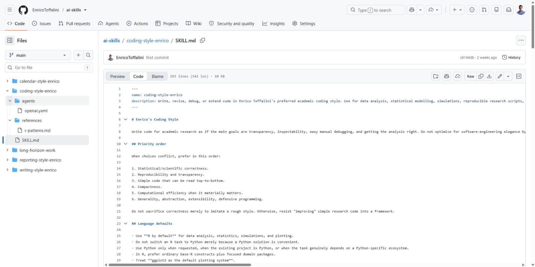The image size is (535, 267).
Task: Open the symbols panel
Action: (519, 76)
